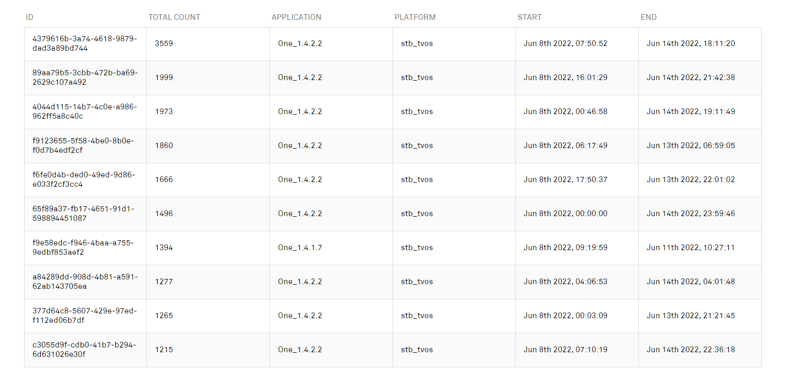This screenshot has width=785, height=370.
Task: Select the END column header
Action: [x=648, y=17]
